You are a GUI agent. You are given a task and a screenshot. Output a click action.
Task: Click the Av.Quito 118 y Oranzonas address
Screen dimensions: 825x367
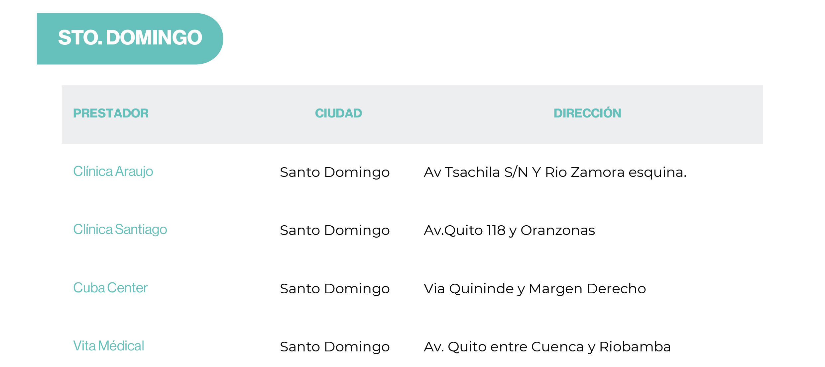tap(509, 231)
